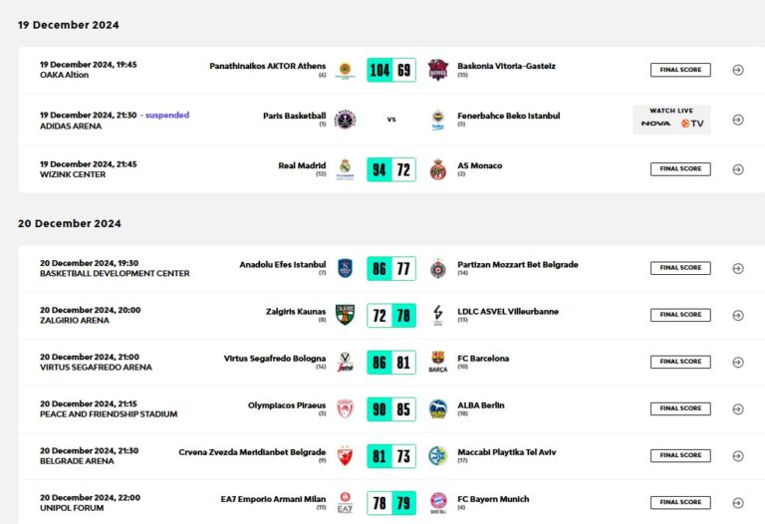The width and height of the screenshot is (765, 524).
Task: Click the AS Monaco team logo
Action: [437, 168]
